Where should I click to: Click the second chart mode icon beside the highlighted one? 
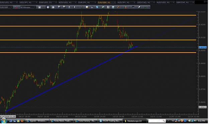tap(53, 7)
